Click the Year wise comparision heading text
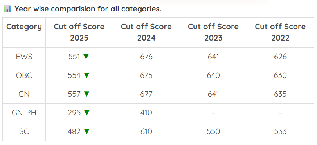The width and height of the screenshot is (317, 145). (88, 9)
